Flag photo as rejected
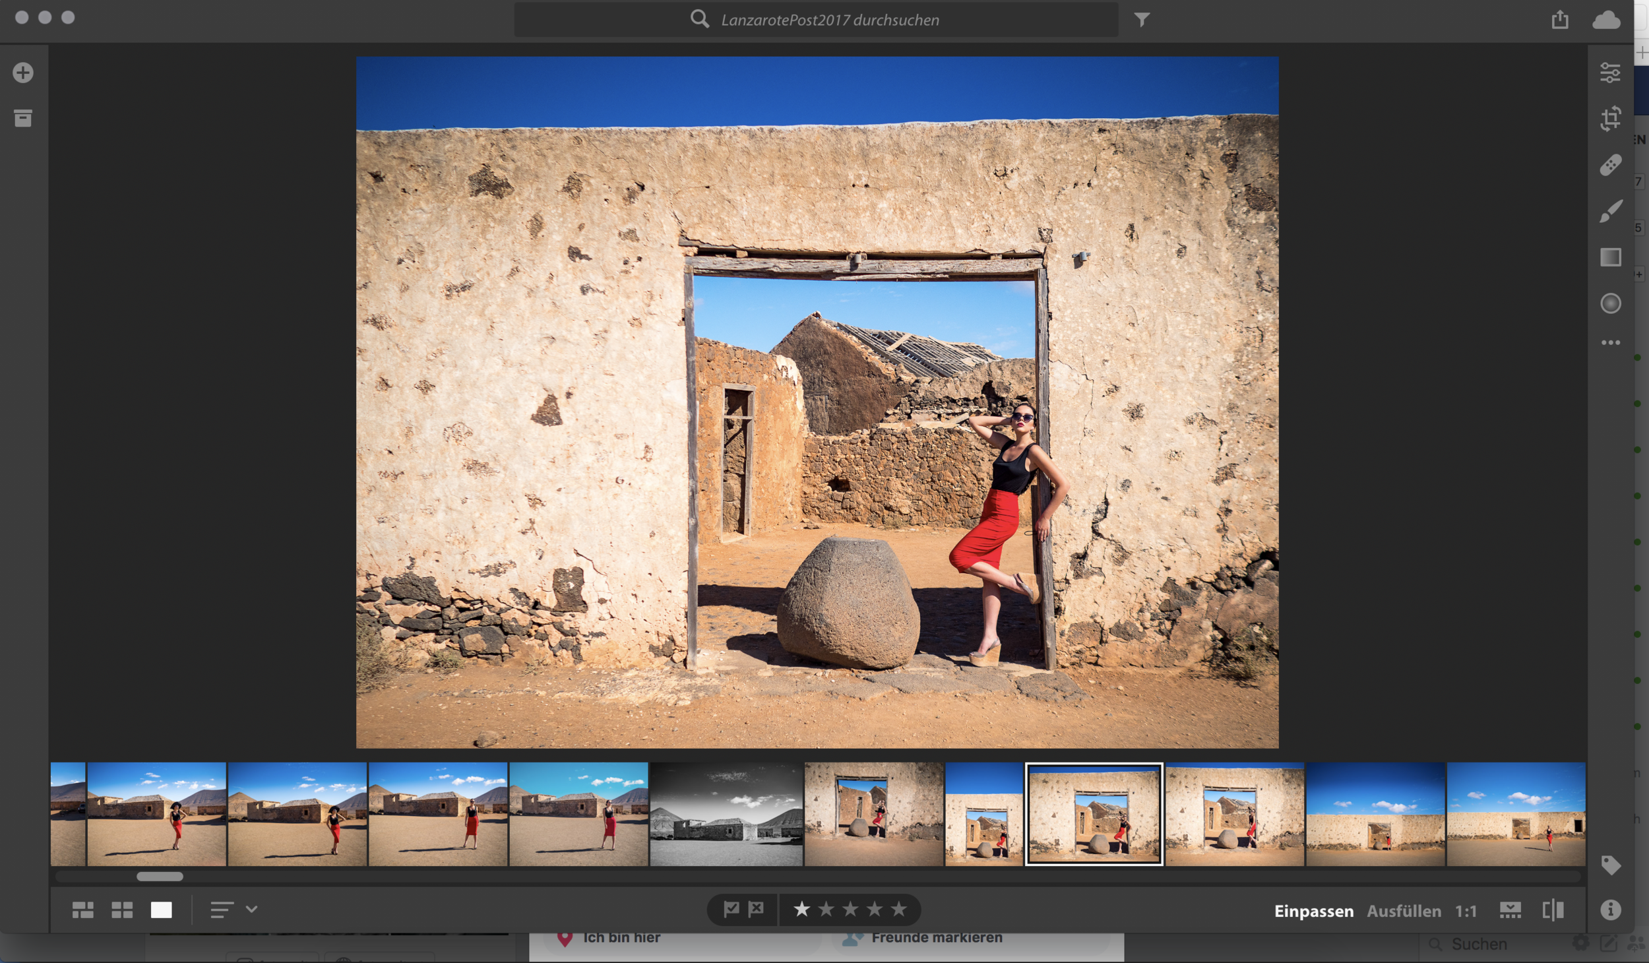This screenshot has width=1649, height=963. pyautogui.click(x=756, y=909)
